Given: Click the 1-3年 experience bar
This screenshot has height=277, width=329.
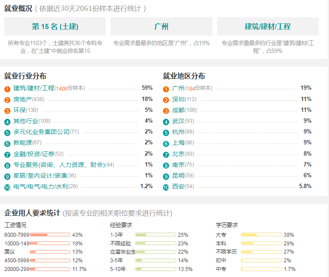Looking at the screenshot, I should click(x=156, y=235).
